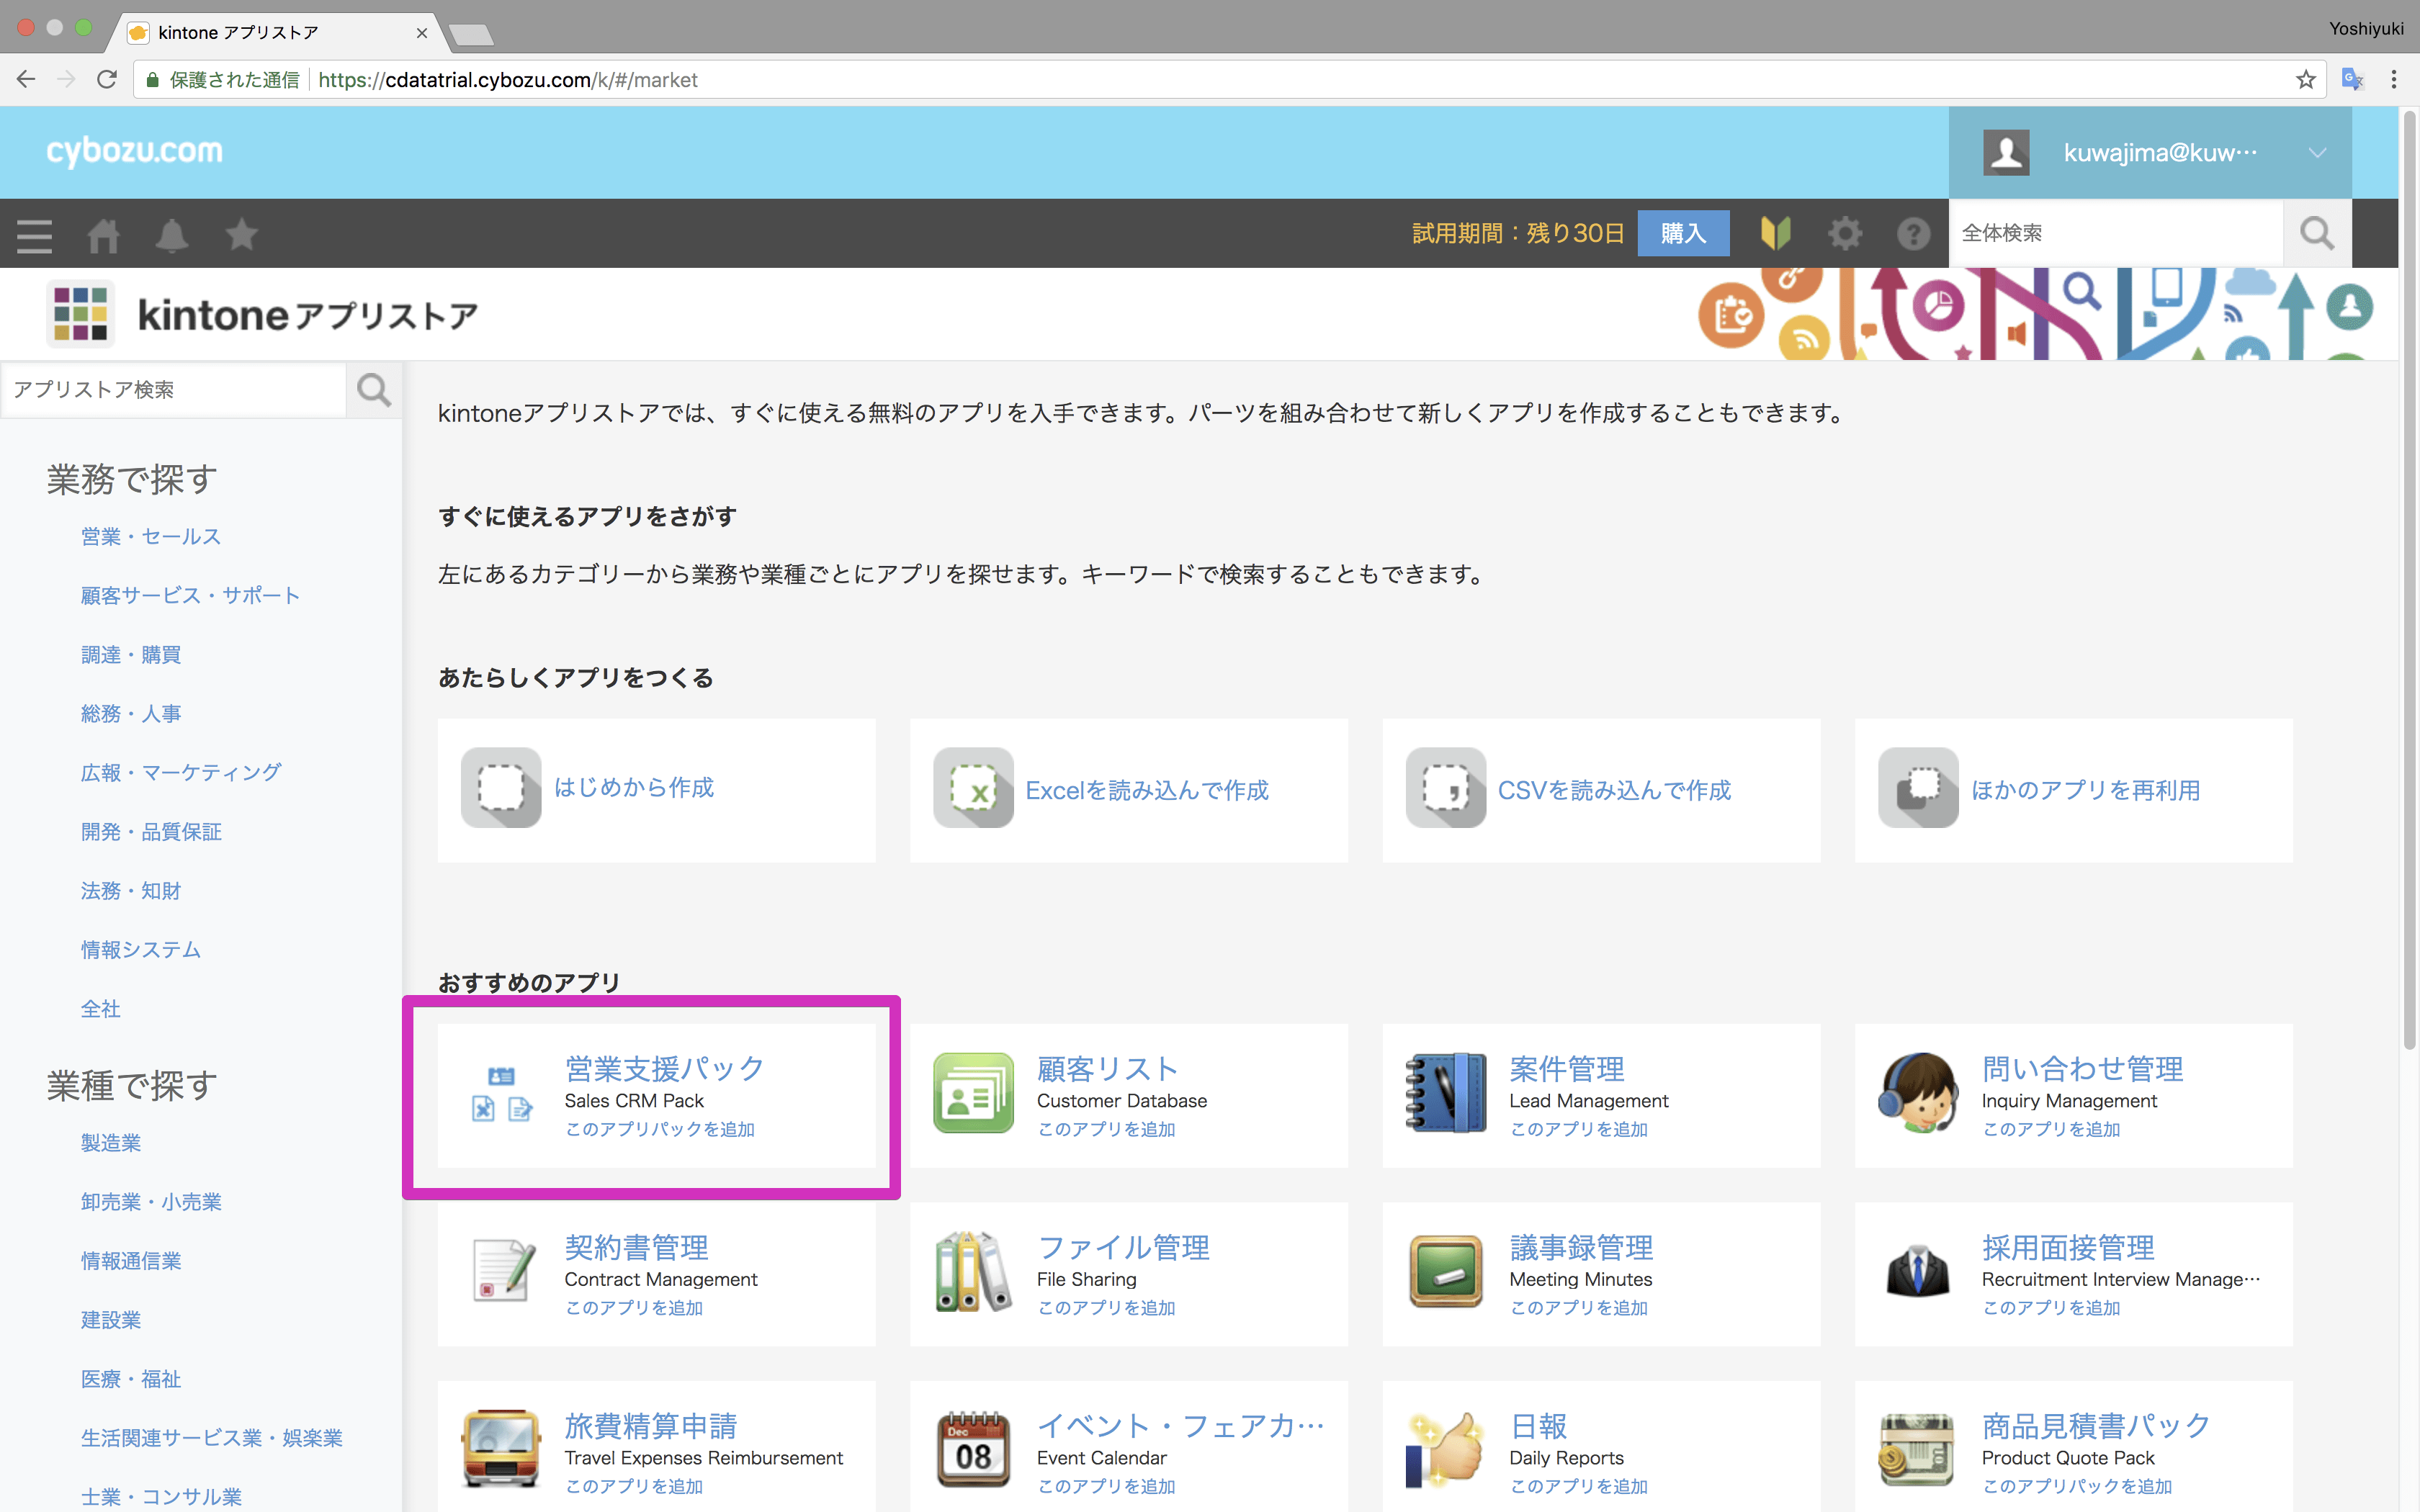Click Excelを読み込んで作成 link
The width and height of the screenshot is (2420, 1512).
coord(1146,791)
